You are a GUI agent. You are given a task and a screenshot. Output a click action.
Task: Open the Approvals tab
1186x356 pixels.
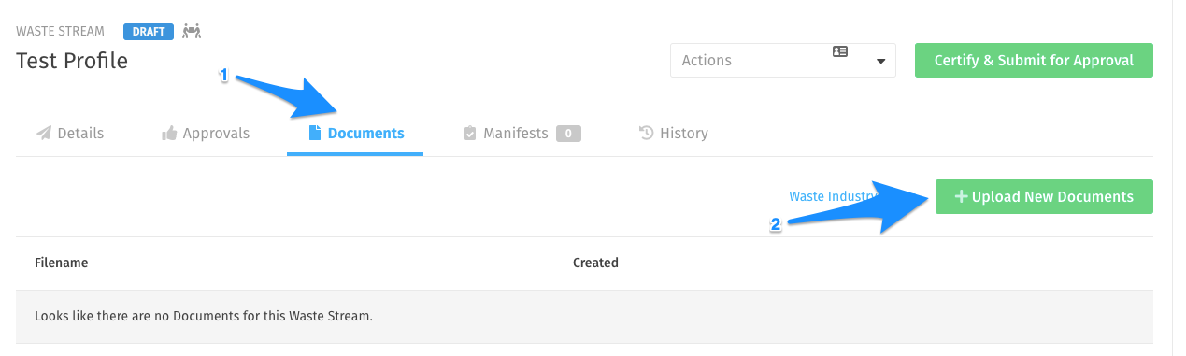(206, 134)
